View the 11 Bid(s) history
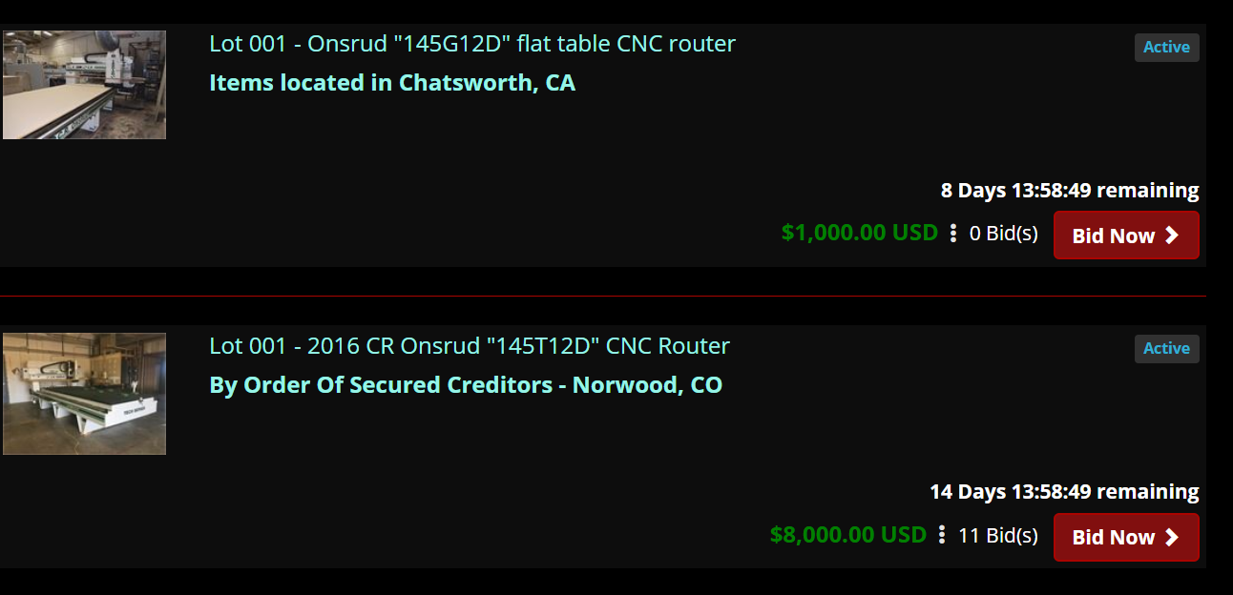Viewport: 1233px width, 595px height. pos(998,535)
